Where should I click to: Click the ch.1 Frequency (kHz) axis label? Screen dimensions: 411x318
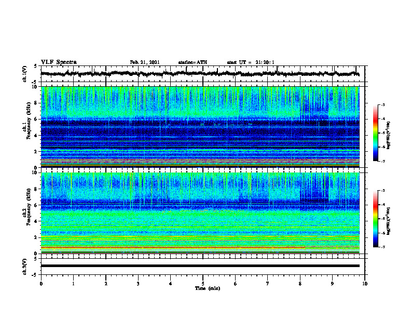(27, 121)
